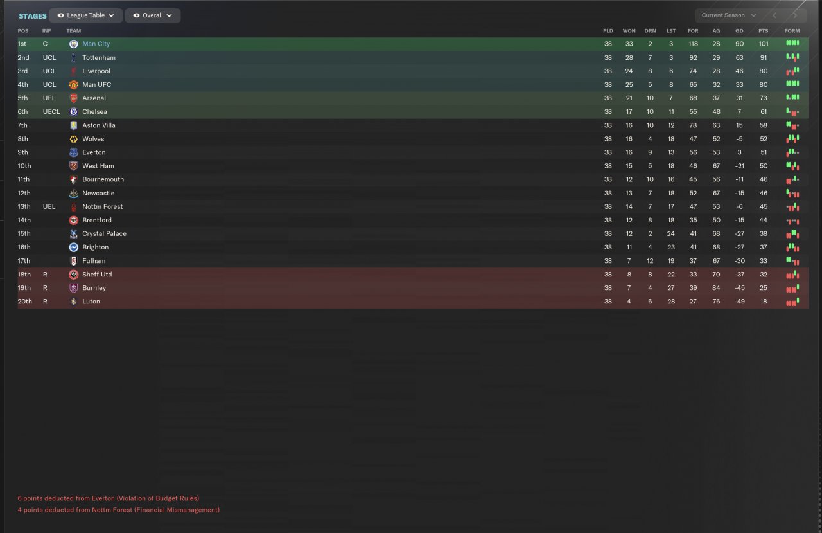Open the League Table view dropdown
Screen dimensions: 822x533
point(85,15)
